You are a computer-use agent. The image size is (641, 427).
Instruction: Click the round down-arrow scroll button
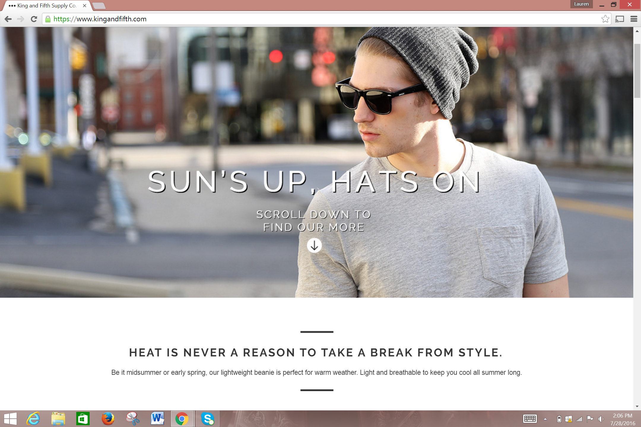pyautogui.click(x=314, y=246)
